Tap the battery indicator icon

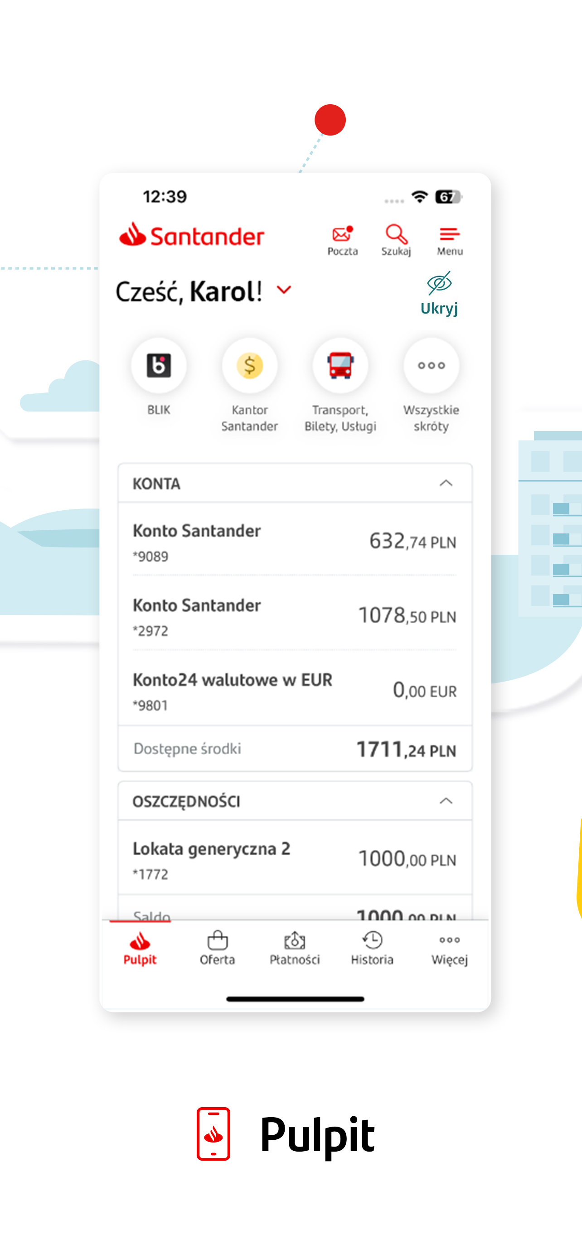[x=449, y=197]
